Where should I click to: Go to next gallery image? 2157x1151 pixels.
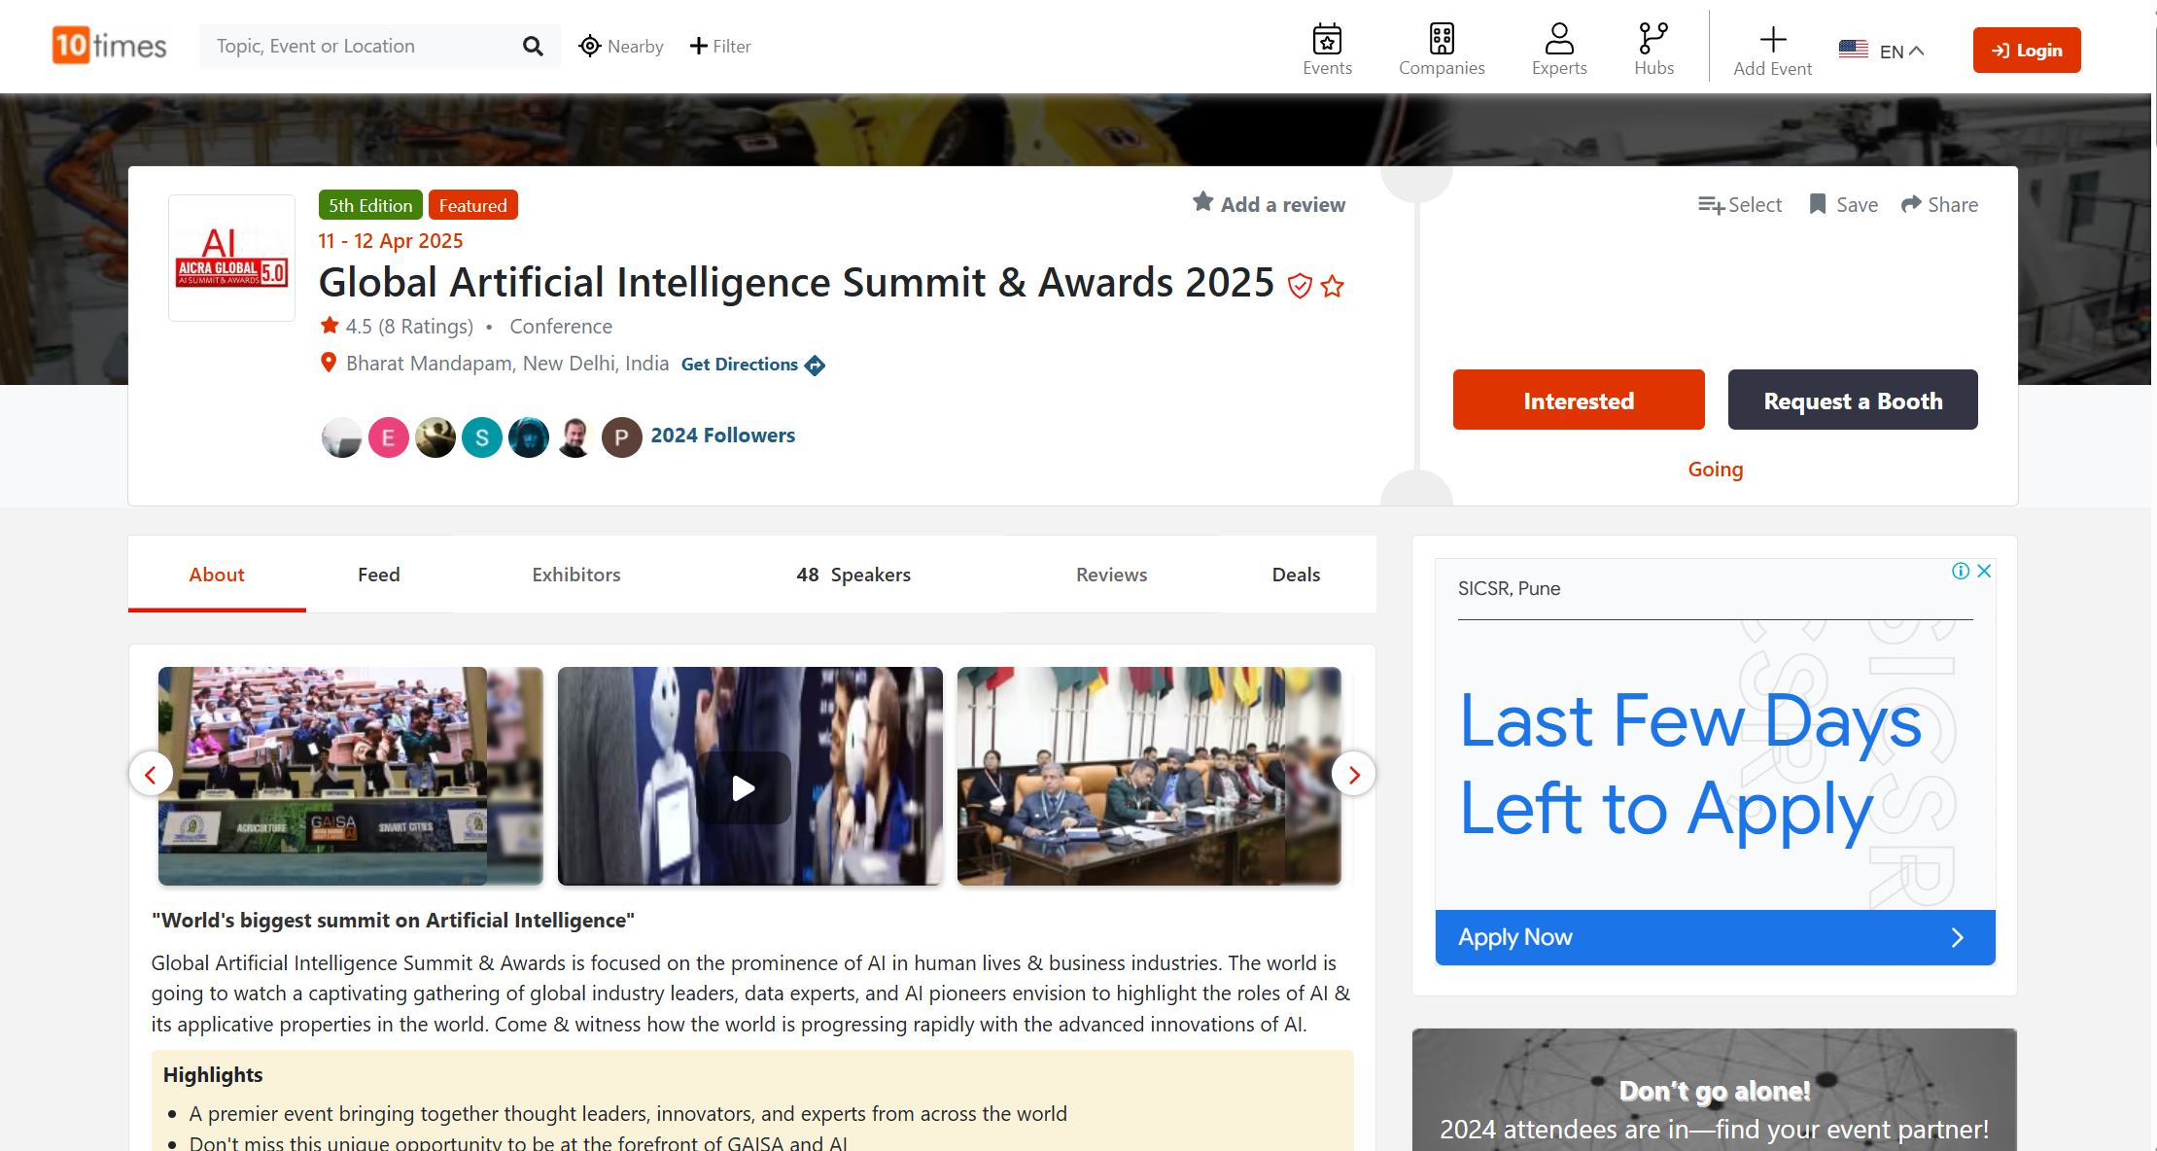pyautogui.click(x=1353, y=775)
